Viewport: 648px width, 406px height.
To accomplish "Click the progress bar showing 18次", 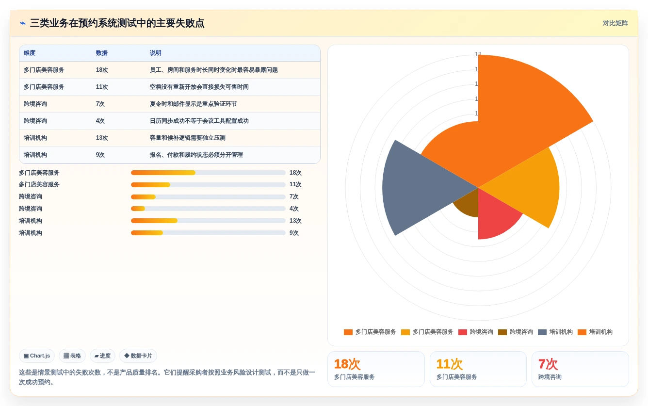I will pos(208,173).
